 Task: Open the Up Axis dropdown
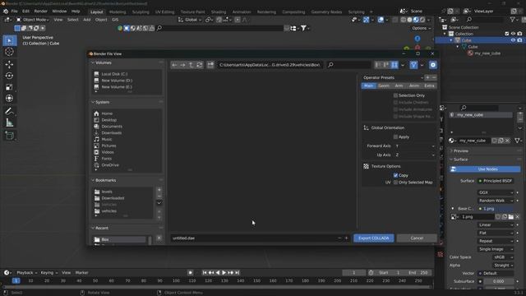414,155
